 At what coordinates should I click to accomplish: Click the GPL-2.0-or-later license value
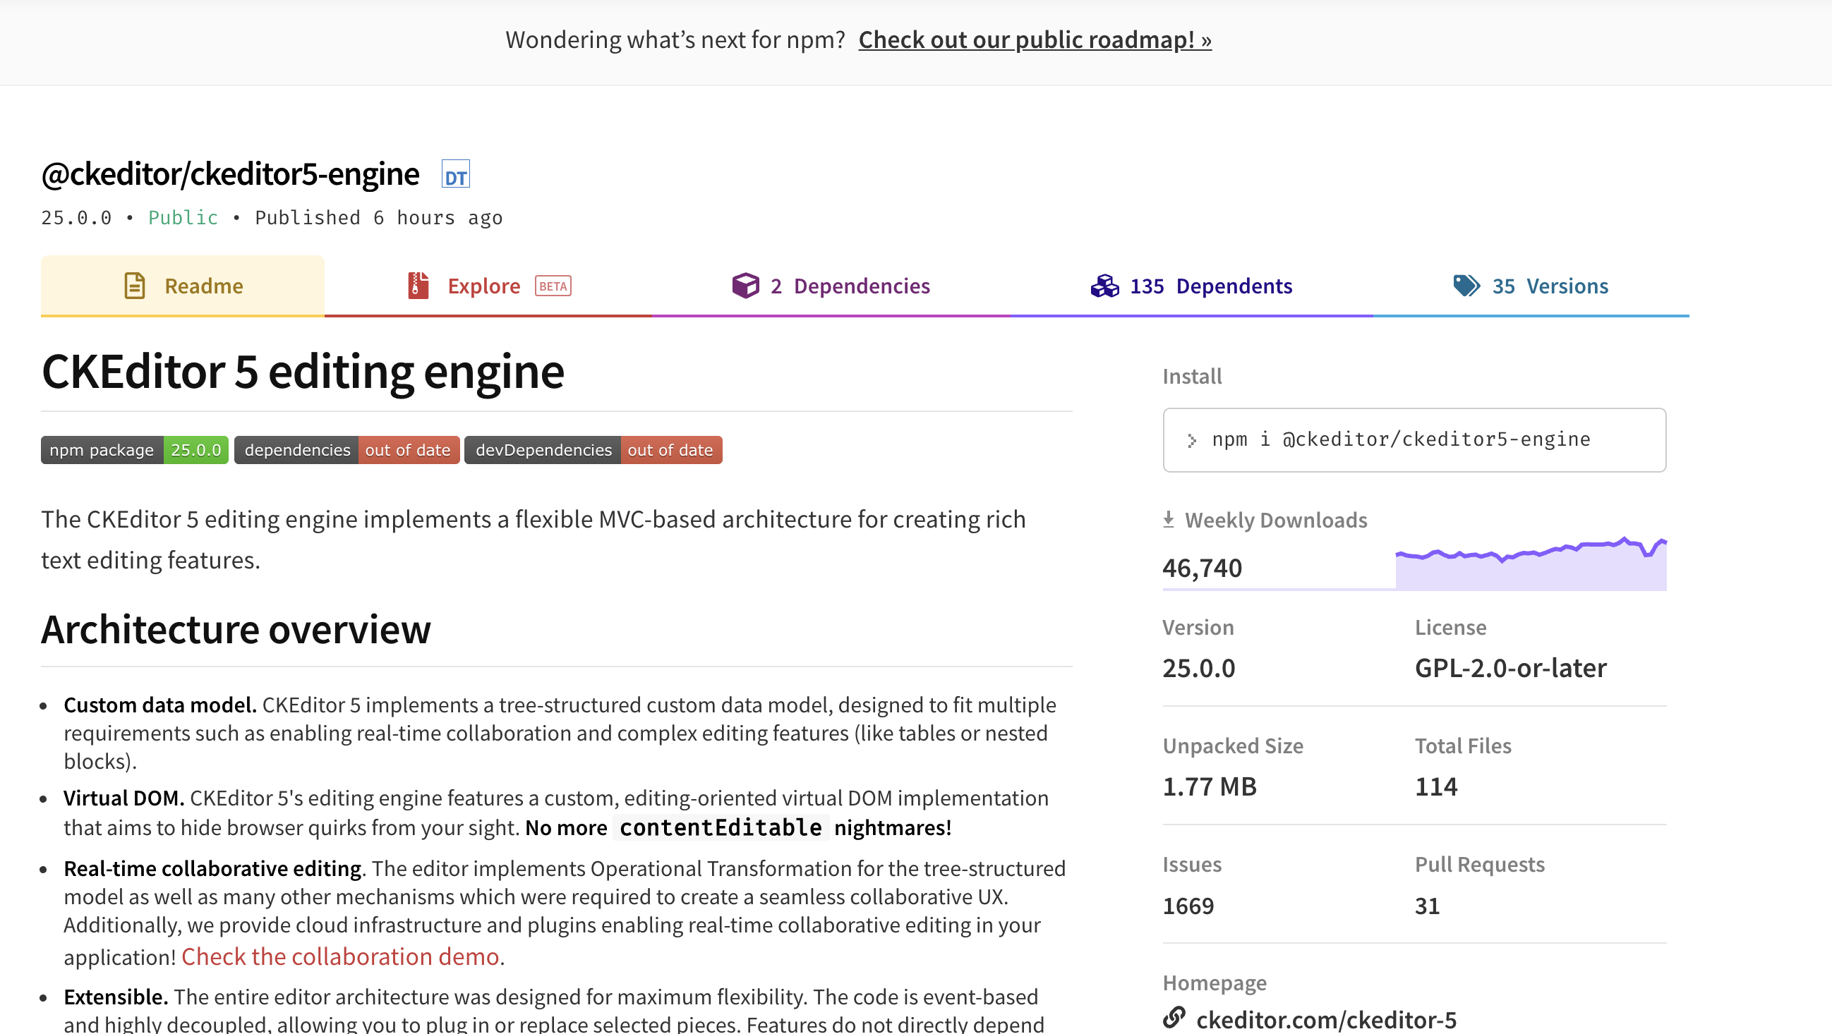[1510, 668]
